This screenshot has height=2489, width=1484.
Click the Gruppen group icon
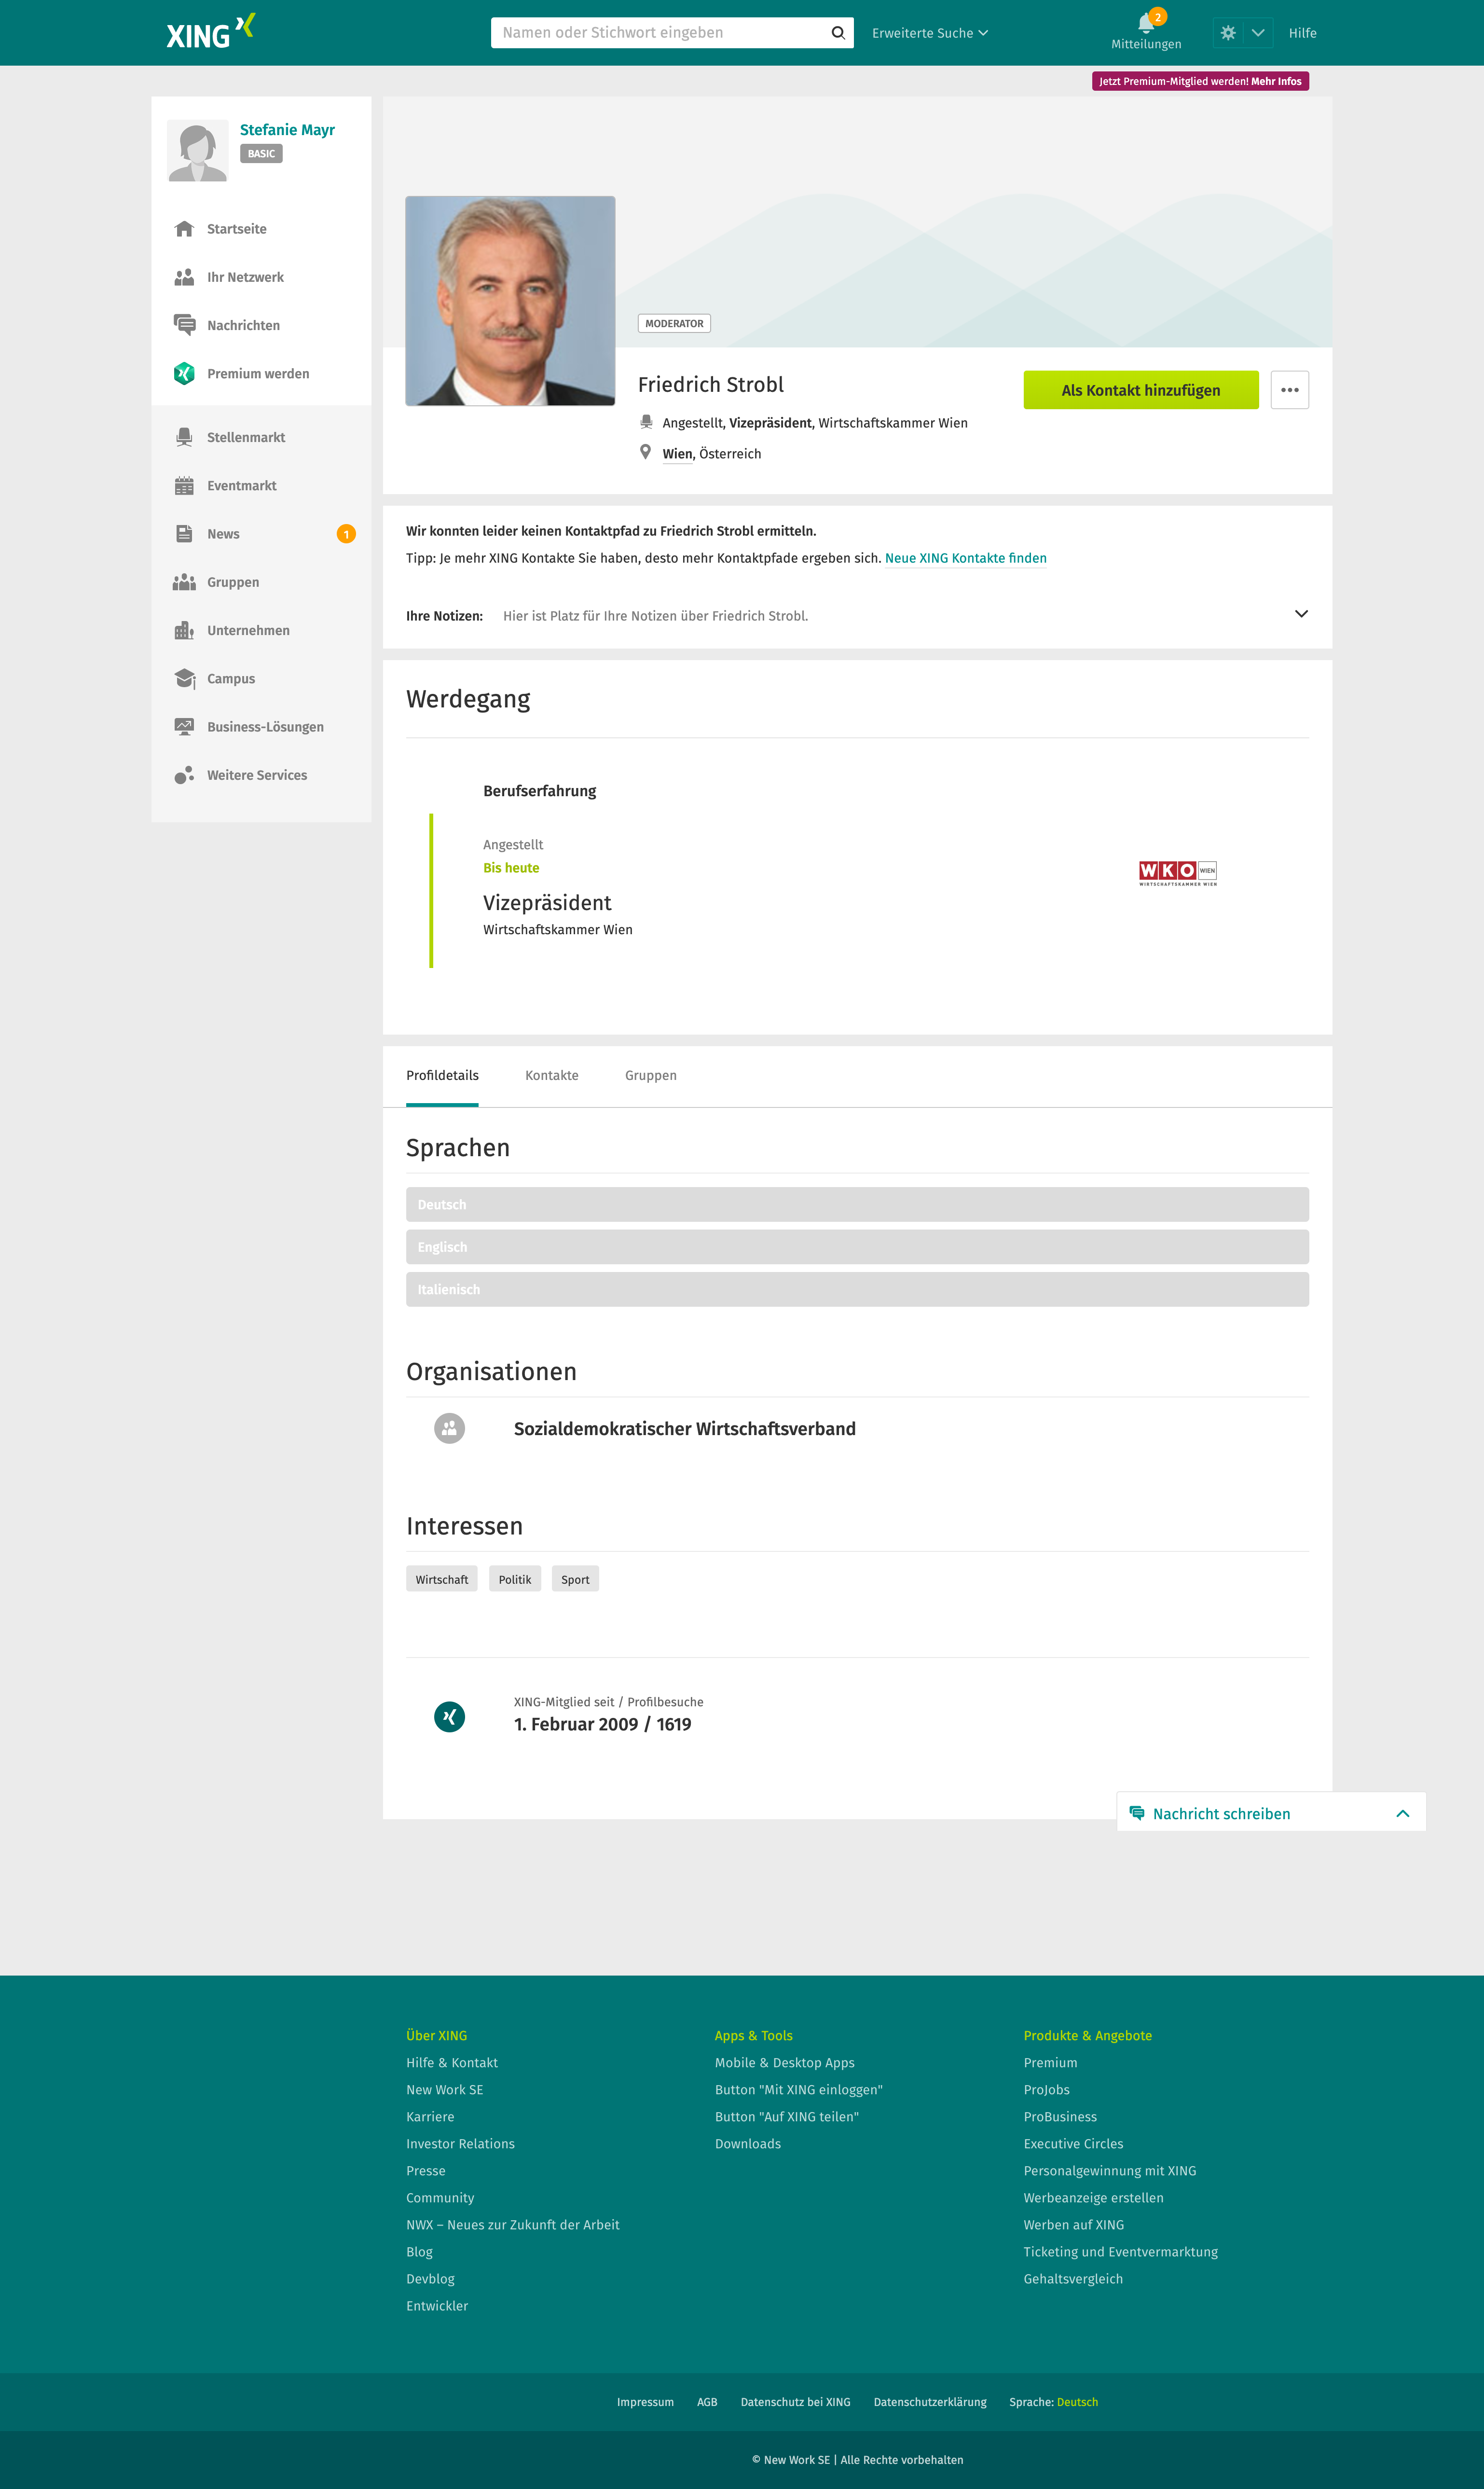pyautogui.click(x=184, y=582)
